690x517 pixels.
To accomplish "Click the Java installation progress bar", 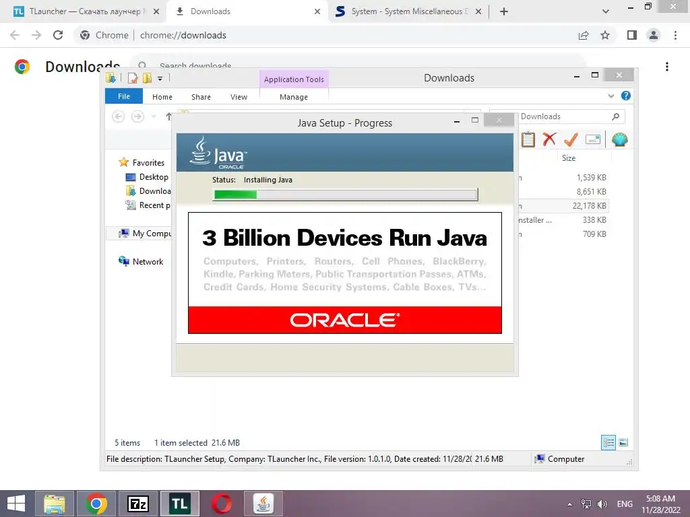I will click(346, 195).
